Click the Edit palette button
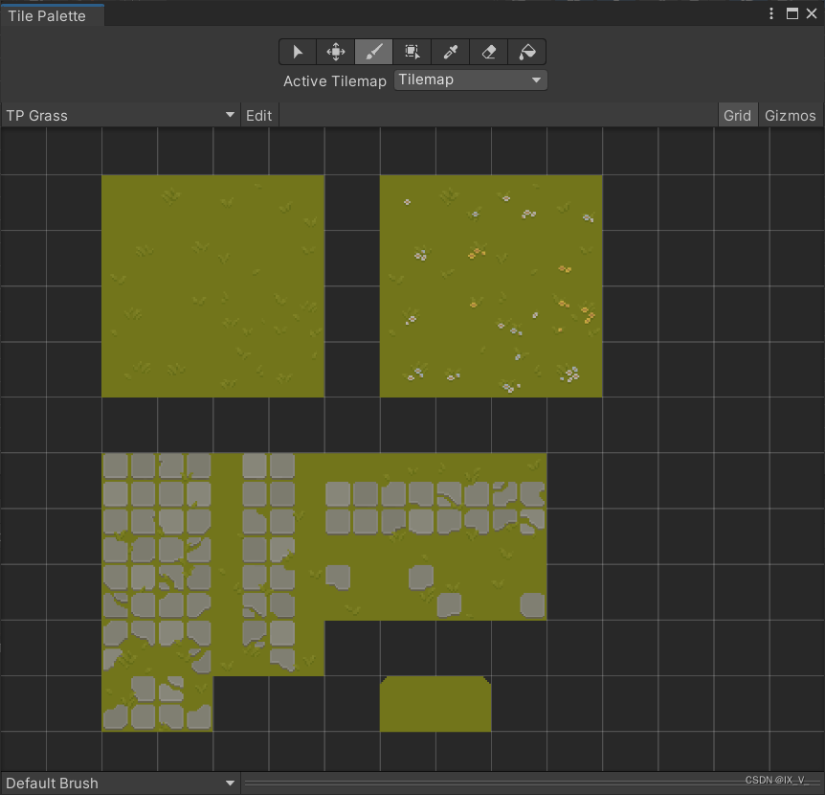This screenshot has height=795, width=825. pyautogui.click(x=258, y=115)
